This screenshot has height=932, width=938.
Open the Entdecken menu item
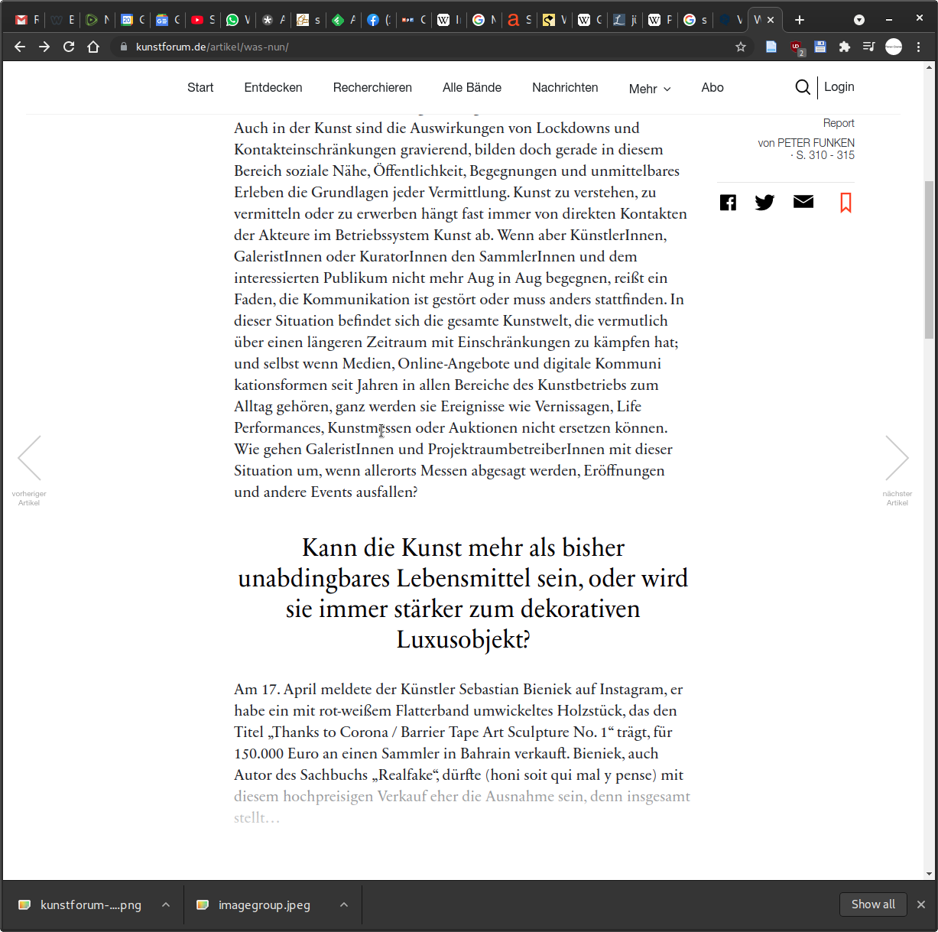[273, 87]
